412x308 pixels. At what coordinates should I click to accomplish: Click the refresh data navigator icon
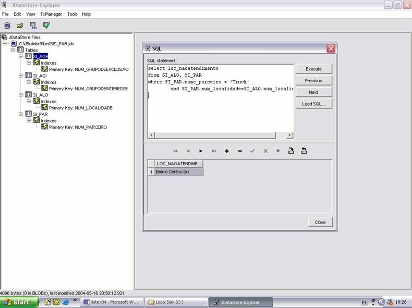304,151
